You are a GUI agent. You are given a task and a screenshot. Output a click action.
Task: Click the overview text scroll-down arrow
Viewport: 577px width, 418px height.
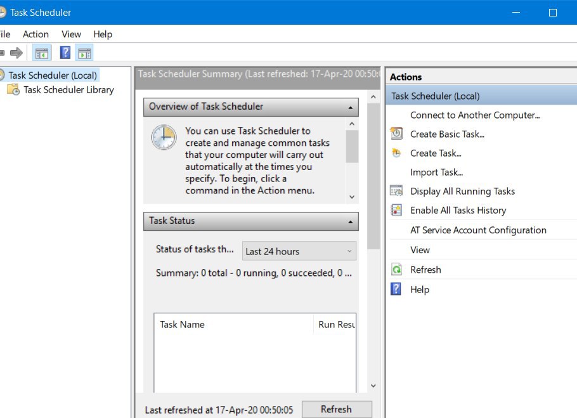coord(352,197)
